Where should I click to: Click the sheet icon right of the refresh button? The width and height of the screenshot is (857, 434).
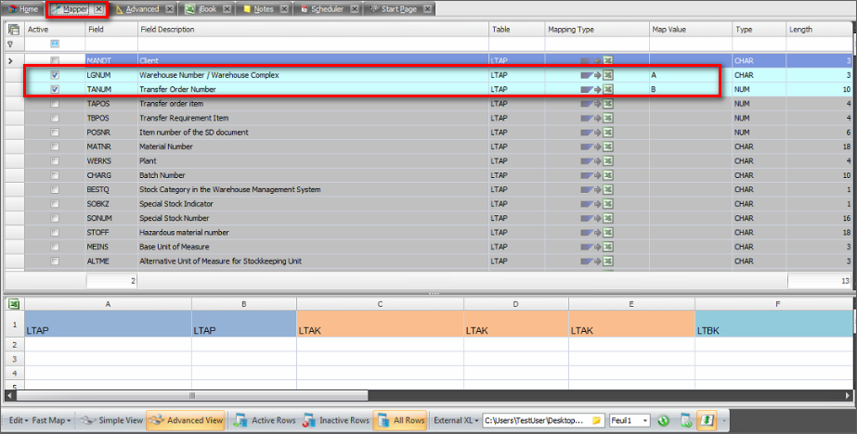(686, 420)
